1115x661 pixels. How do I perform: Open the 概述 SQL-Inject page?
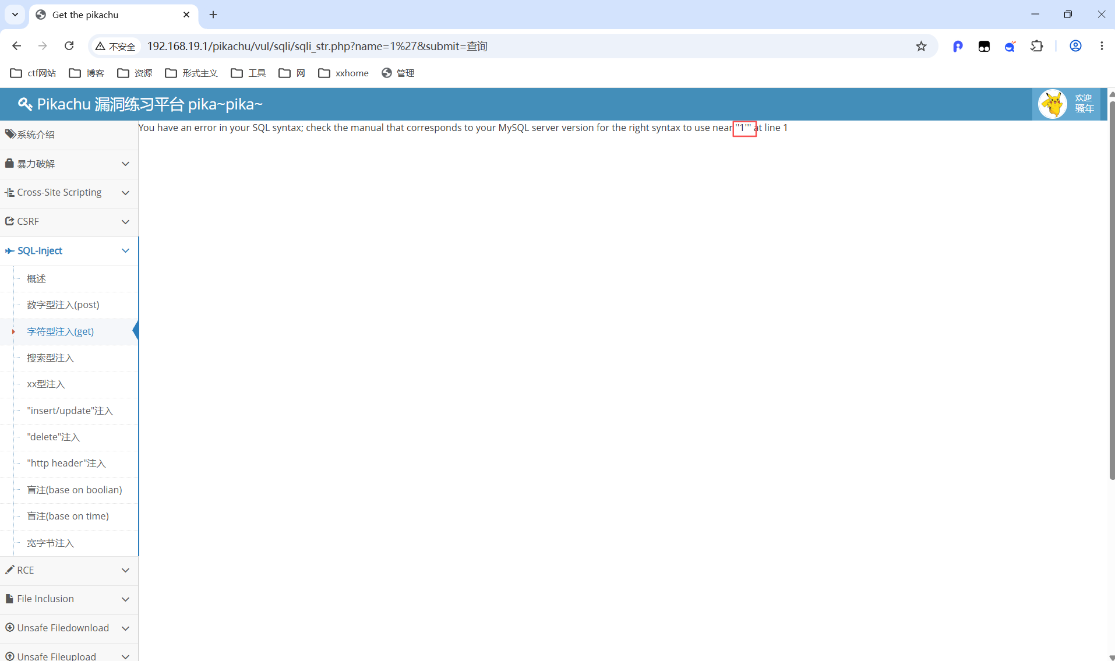[36, 279]
